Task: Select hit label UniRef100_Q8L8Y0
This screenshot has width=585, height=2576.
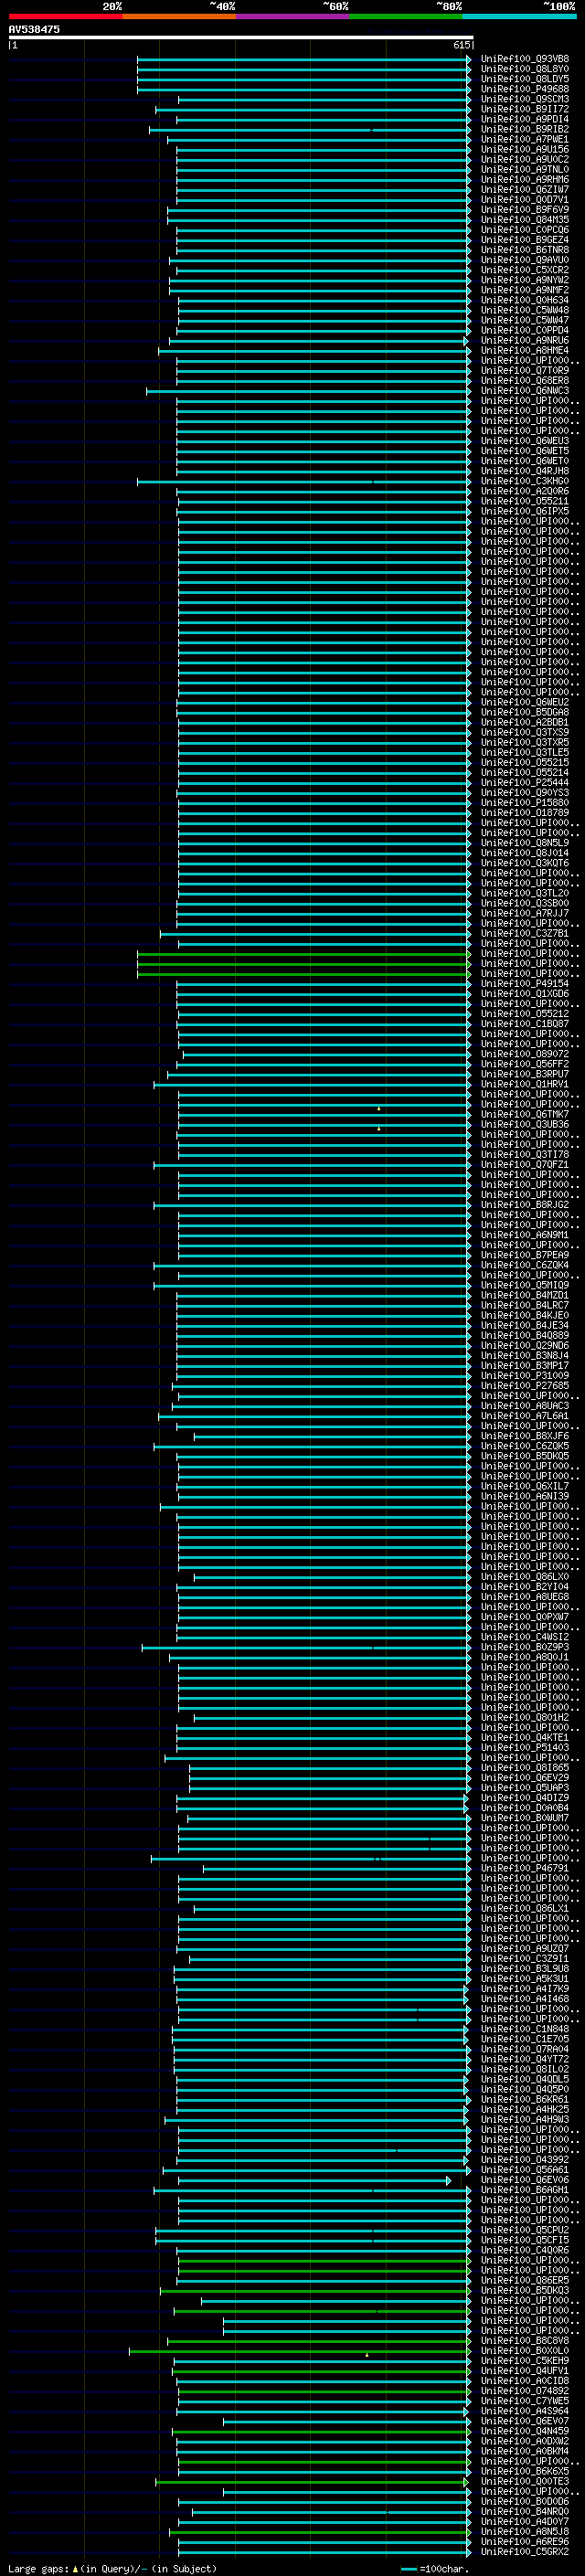Action: click(525, 69)
